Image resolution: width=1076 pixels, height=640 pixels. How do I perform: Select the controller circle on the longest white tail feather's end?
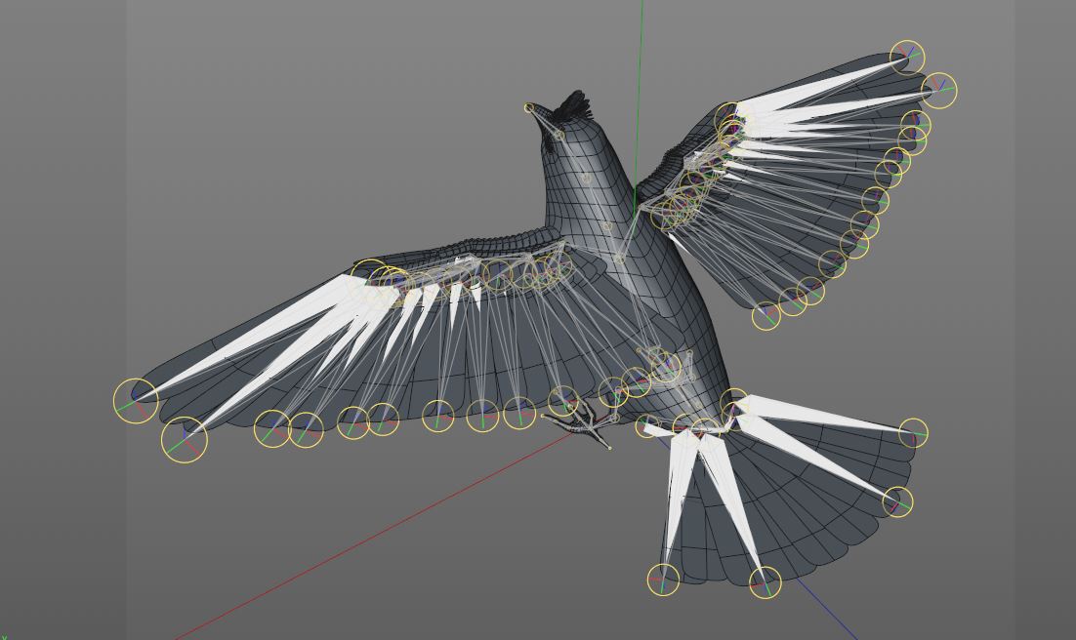(897, 502)
